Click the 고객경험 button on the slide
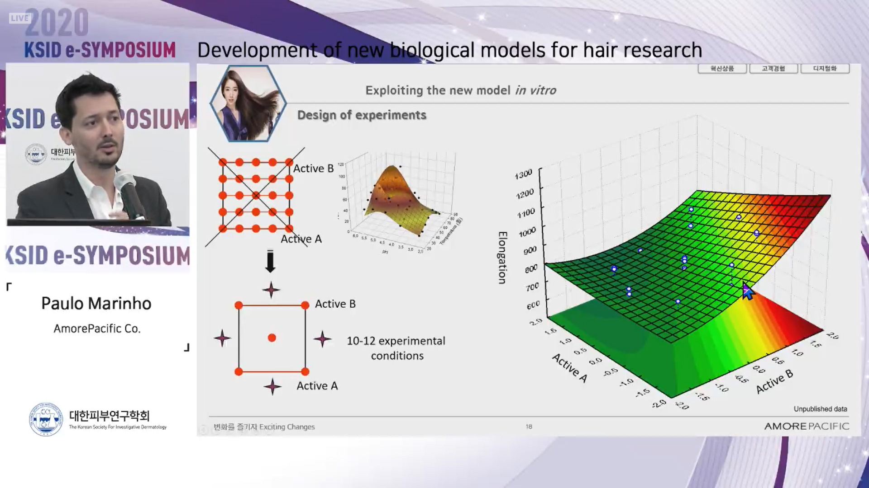This screenshot has height=488, width=869. click(x=773, y=69)
